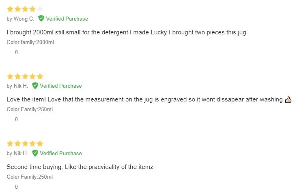Click the like count under the 'Love the item!' review
This screenshot has height=194, width=308.
(x=16, y=119)
